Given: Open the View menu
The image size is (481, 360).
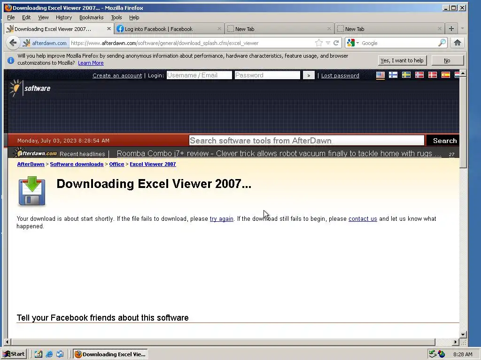Looking at the screenshot, I should [x=43, y=17].
